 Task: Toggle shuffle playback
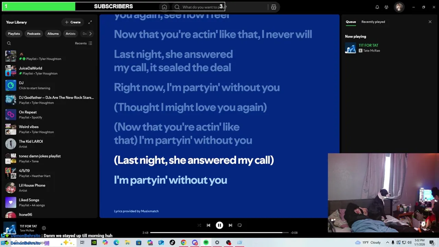click(199, 225)
